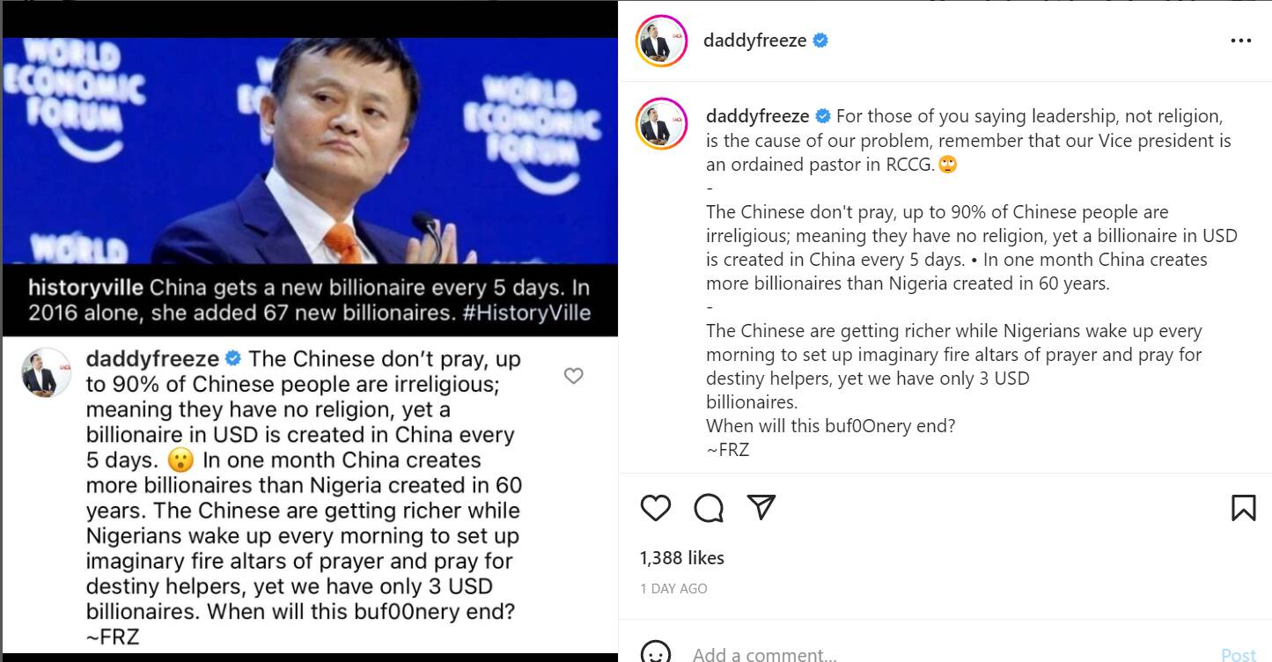Click the historyville caption text on image
This screenshot has height=662, width=1272.
(309, 300)
